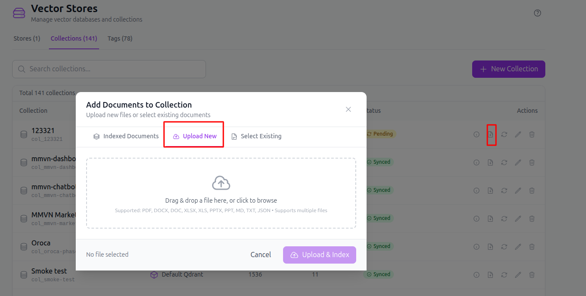
Task: Click trash icon for the mmvn-chatbot row
Action: click(x=532, y=191)
